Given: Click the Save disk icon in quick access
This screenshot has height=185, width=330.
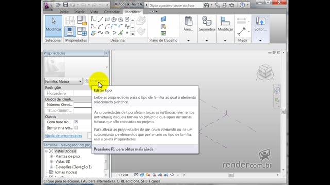Looking at the screenshot, I should click(65, 5).
